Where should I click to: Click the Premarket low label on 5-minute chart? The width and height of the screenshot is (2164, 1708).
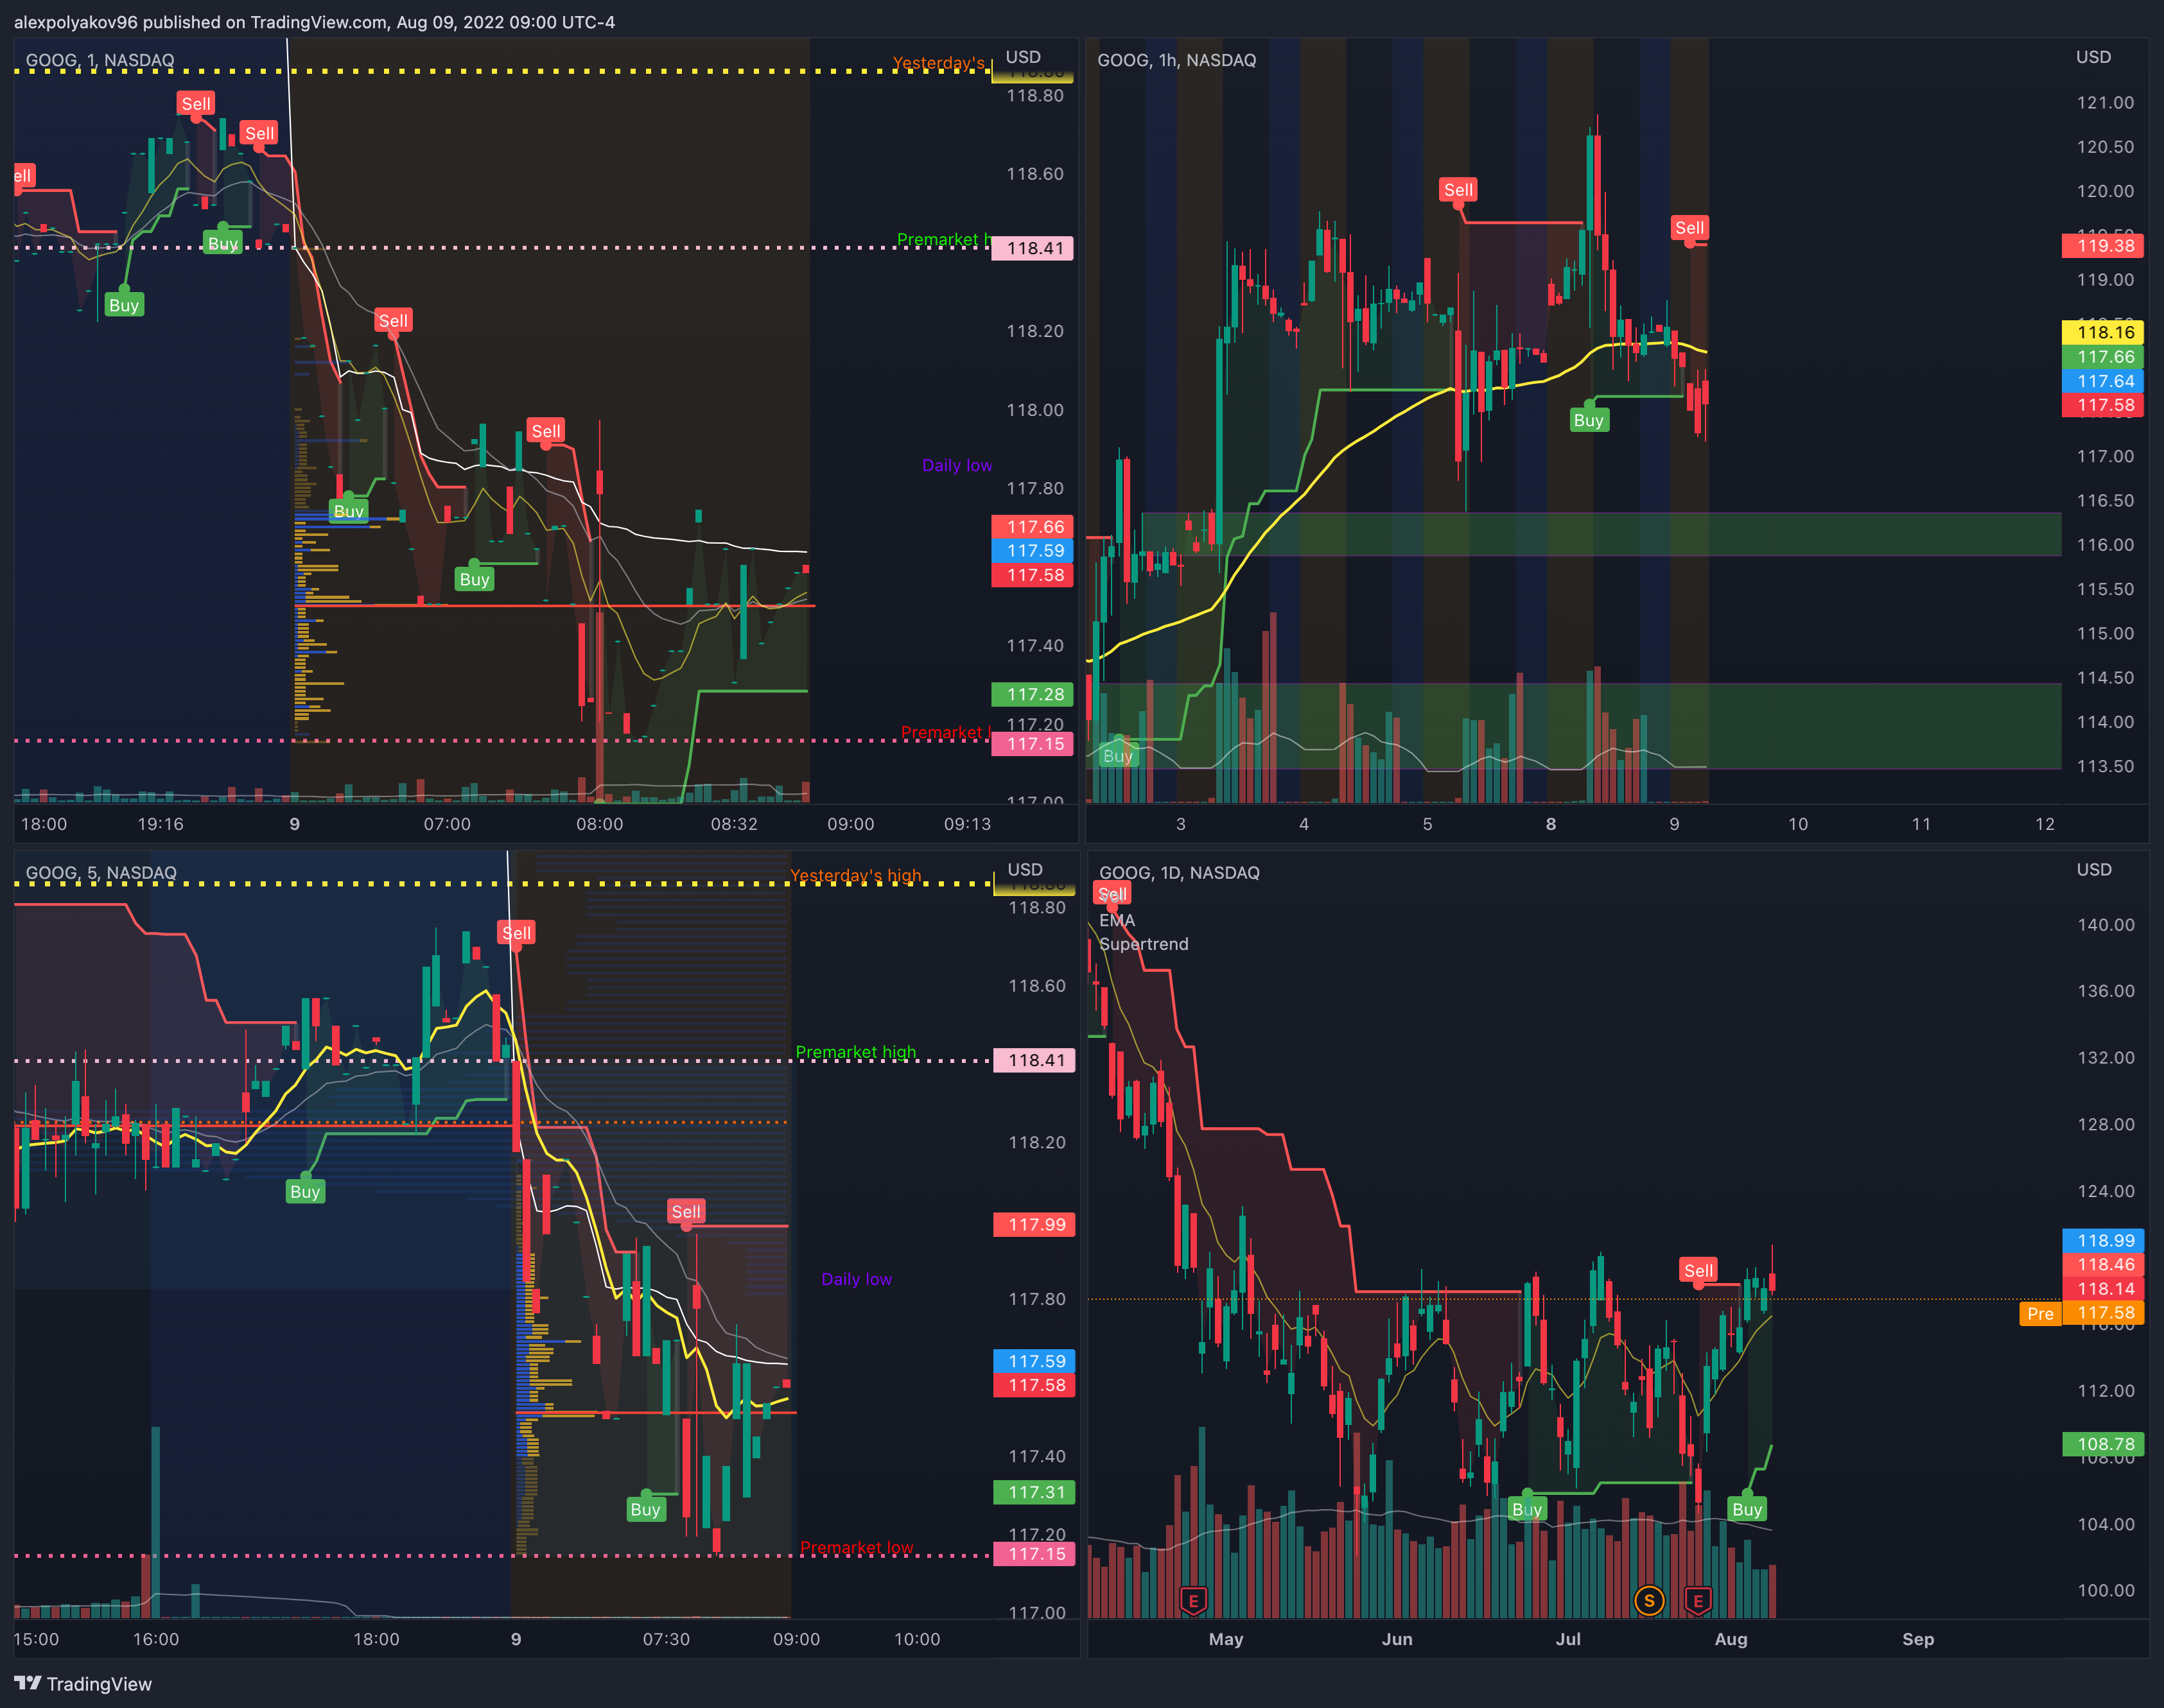[857, 1547]
